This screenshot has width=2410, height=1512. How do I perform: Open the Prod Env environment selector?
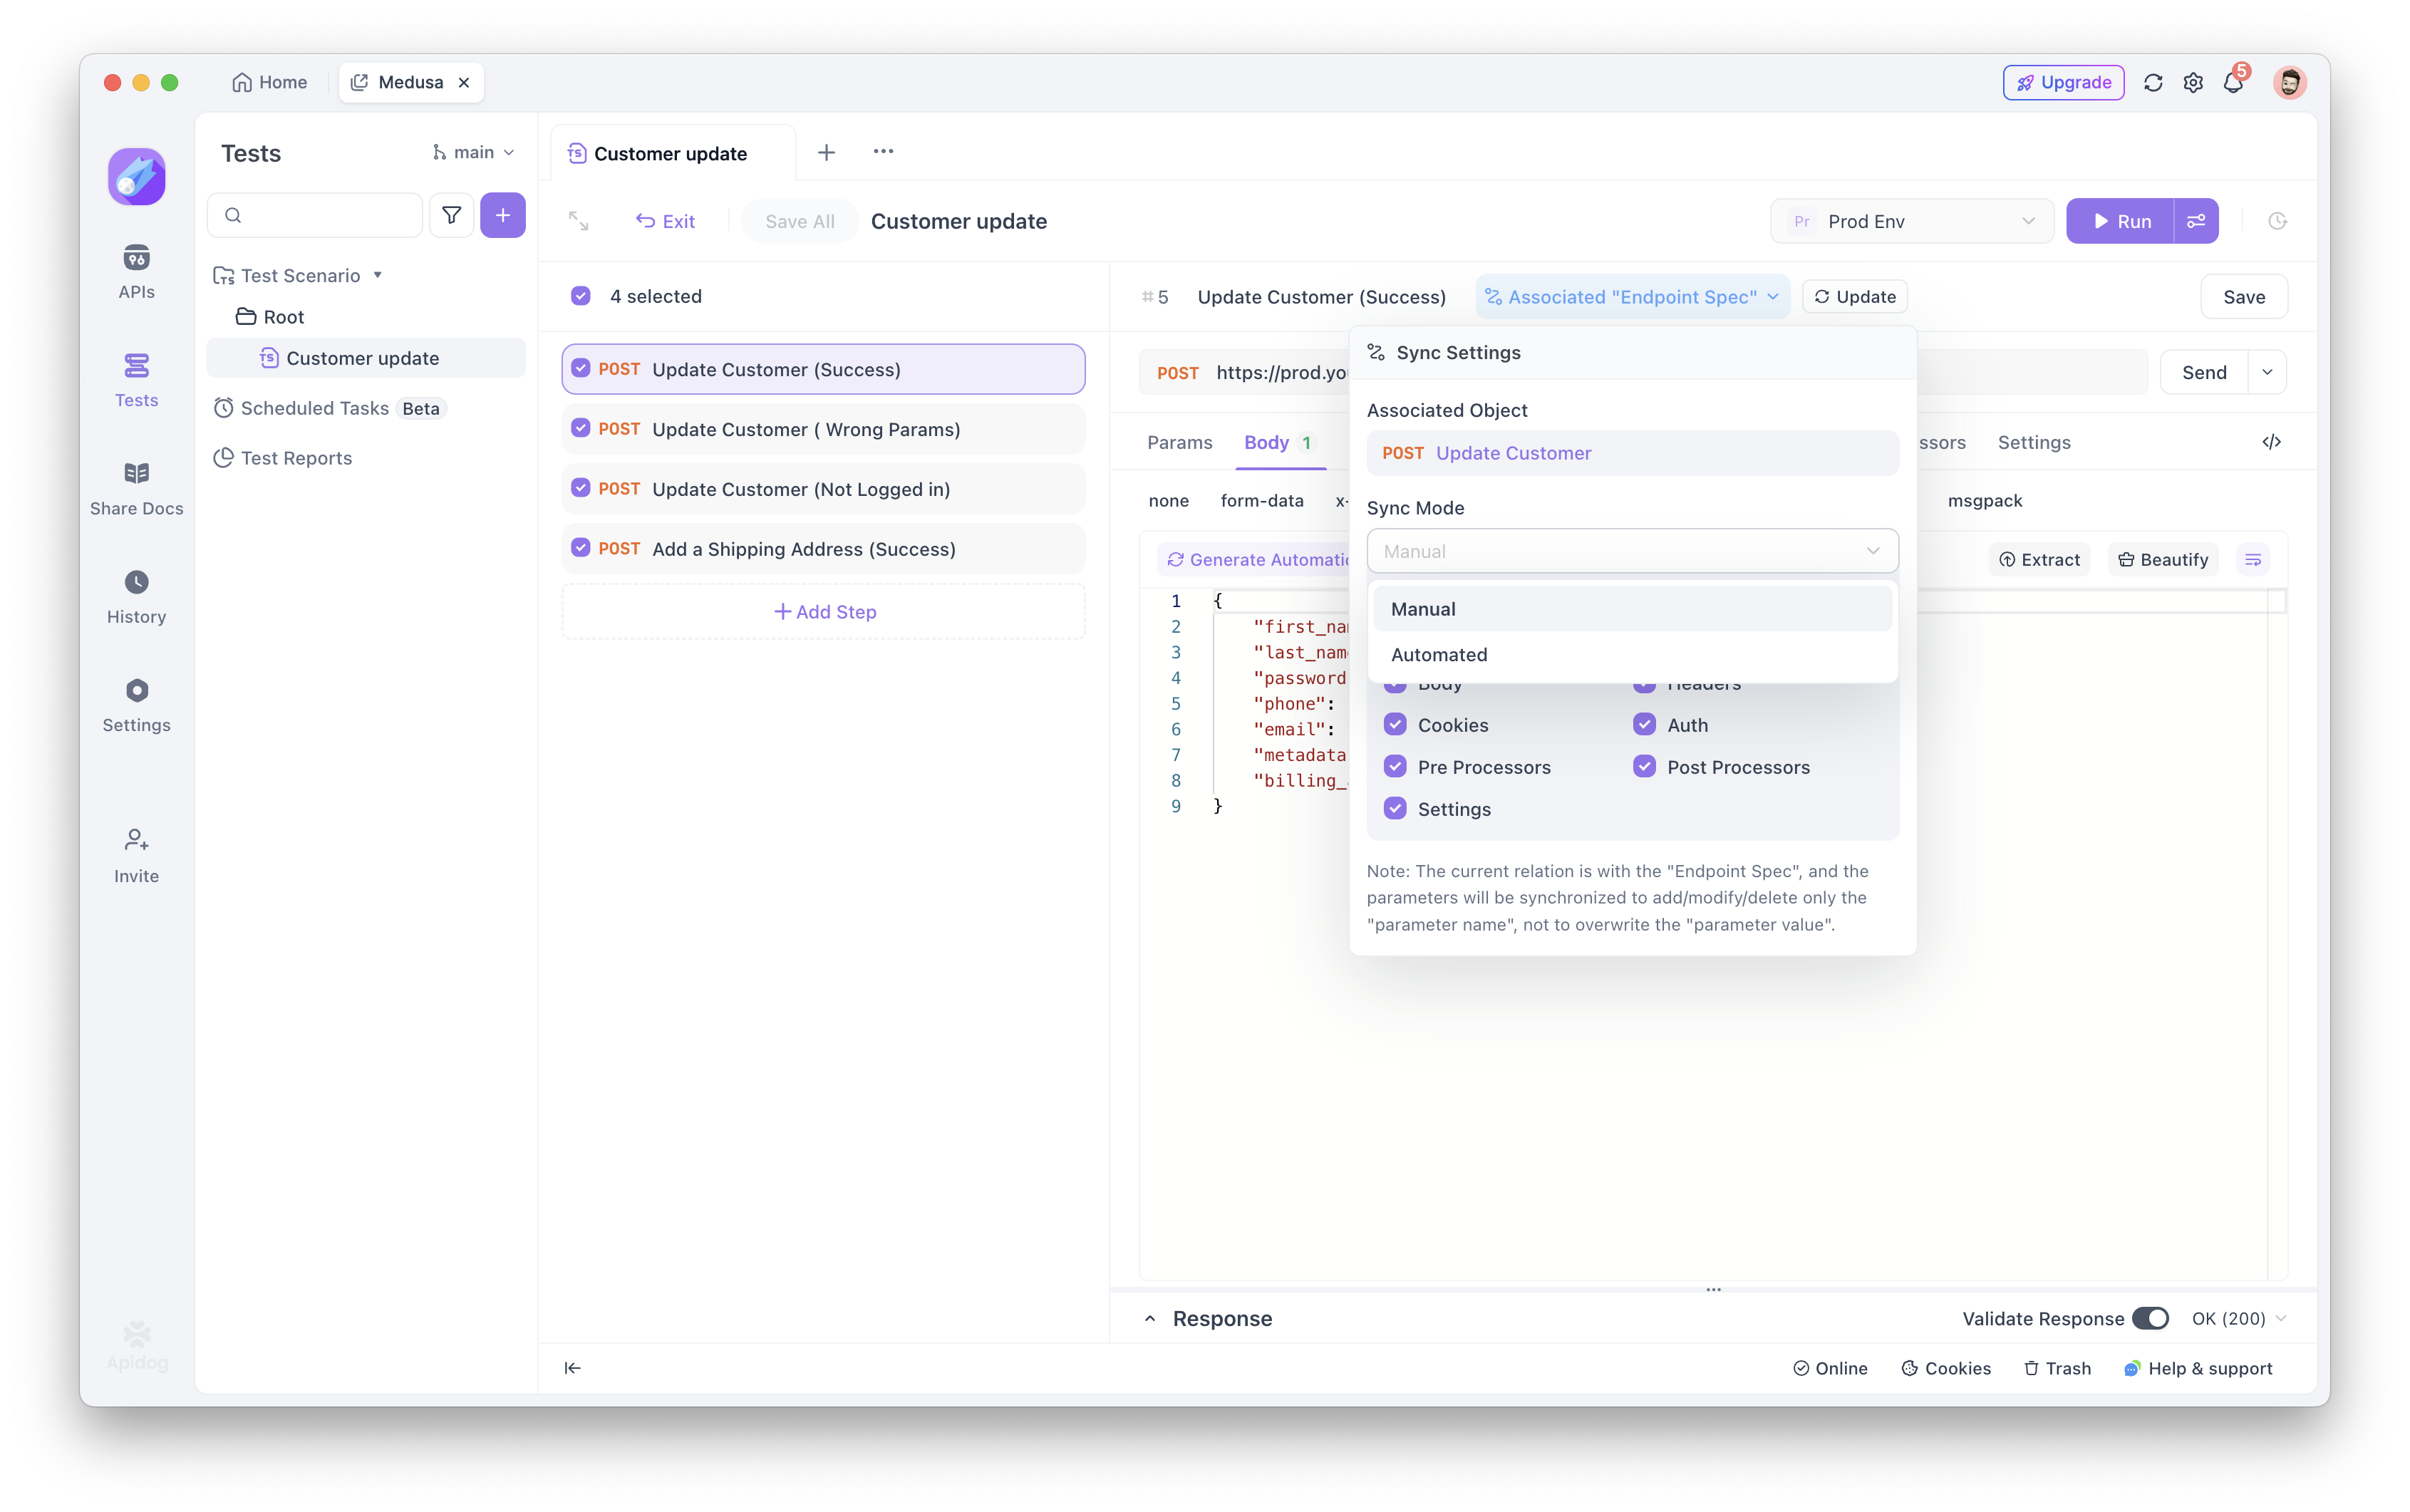(1911, 221)
